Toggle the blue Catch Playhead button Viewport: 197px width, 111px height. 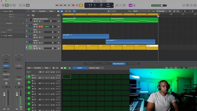(74, 11)
